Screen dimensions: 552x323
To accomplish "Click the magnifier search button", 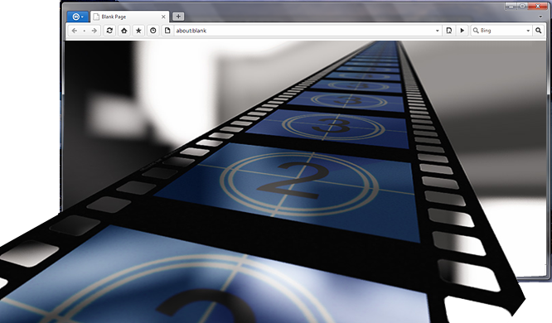I will click(x=538, y=31).
